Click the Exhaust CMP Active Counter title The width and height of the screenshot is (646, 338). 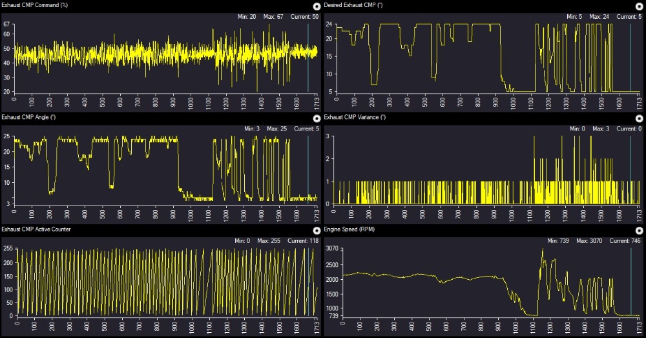click(x=36, y=229)
